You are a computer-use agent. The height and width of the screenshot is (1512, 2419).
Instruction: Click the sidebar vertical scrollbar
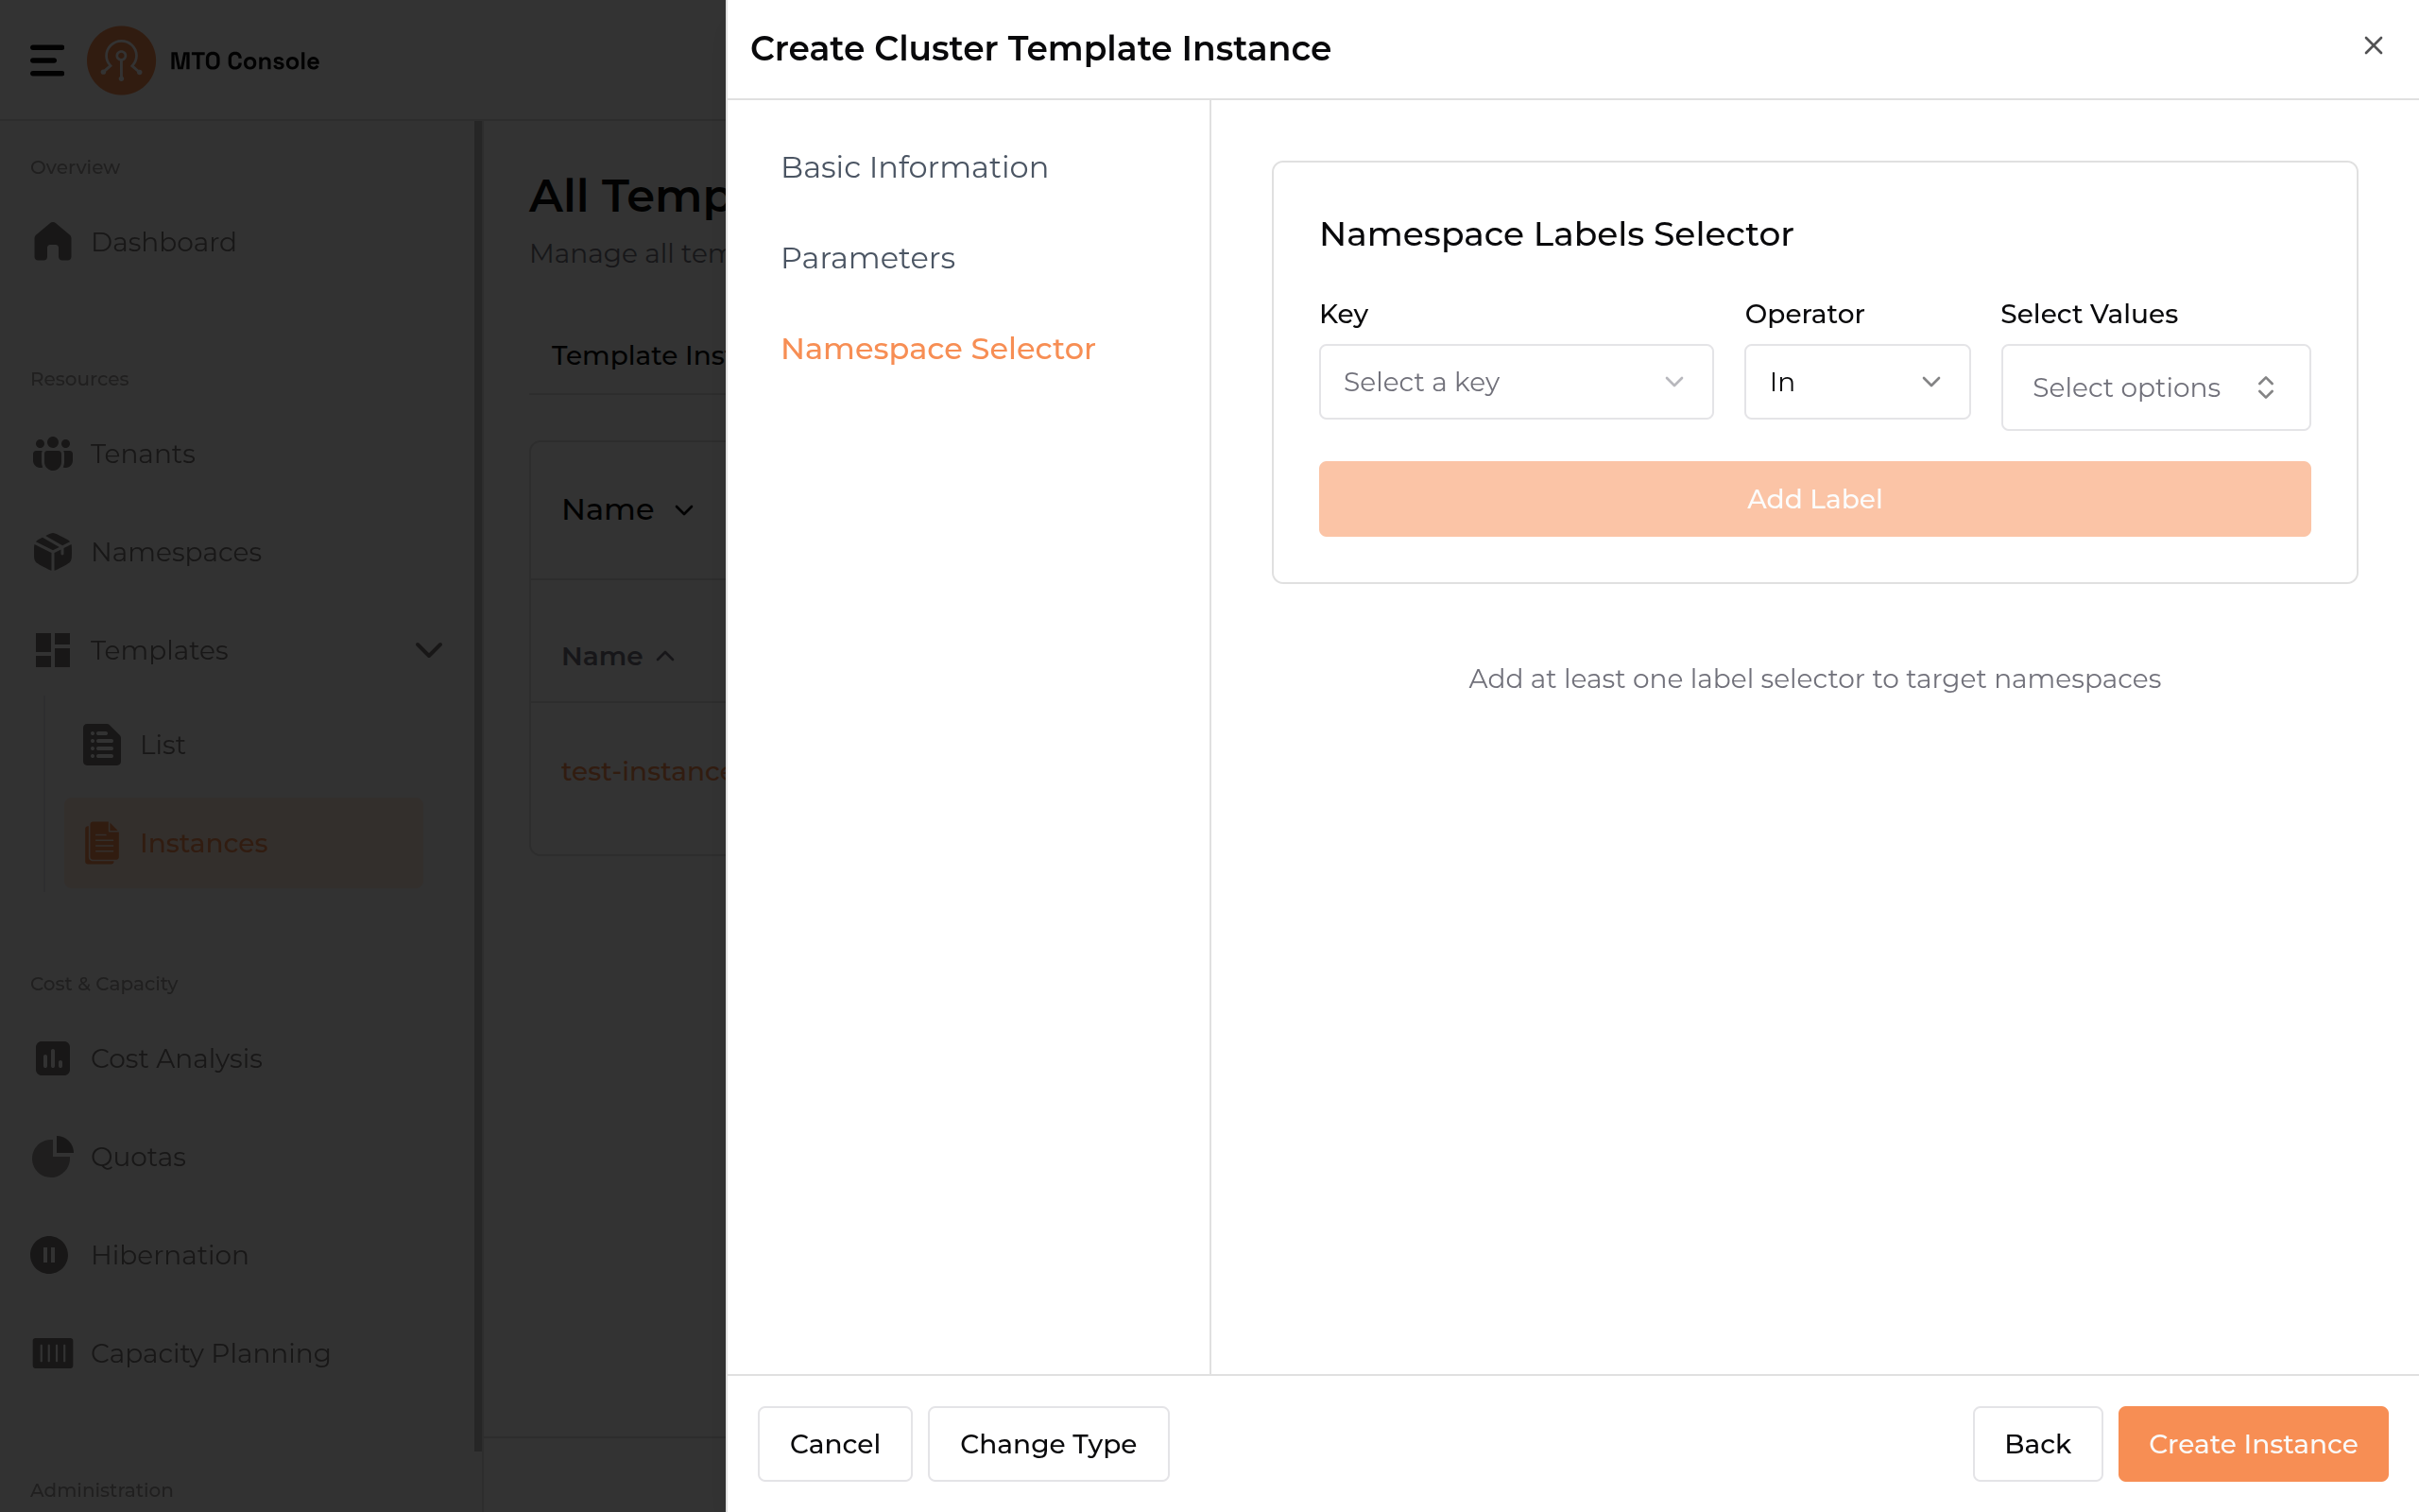478,786
